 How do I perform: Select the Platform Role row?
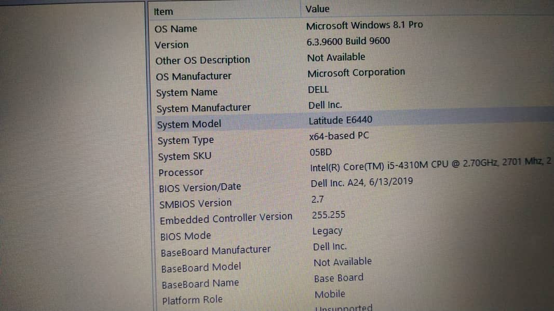click(192, 300)
